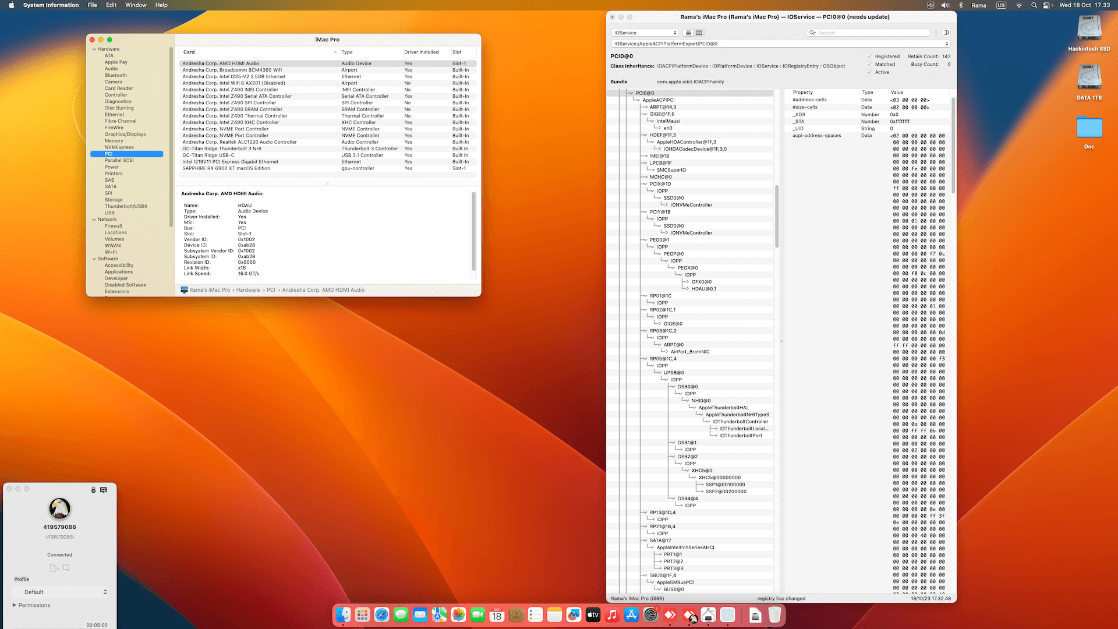Open the Doc folder on desktop

(1089, 127)
